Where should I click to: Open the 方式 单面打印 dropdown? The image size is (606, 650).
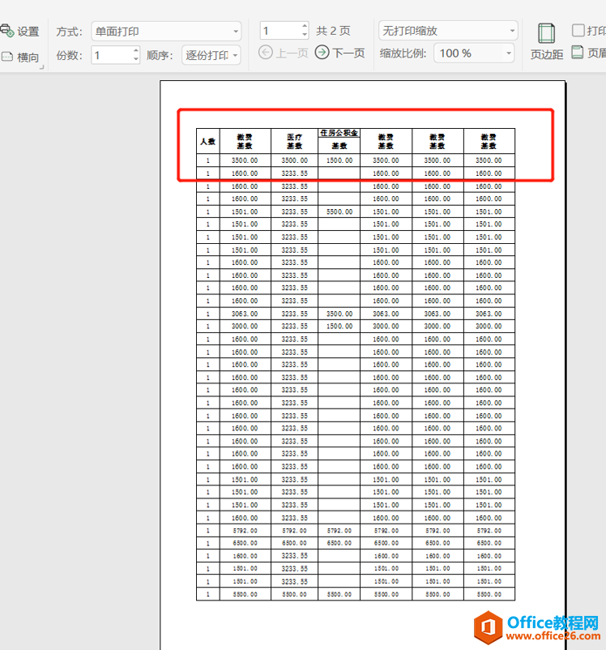[x=166, y=31]
